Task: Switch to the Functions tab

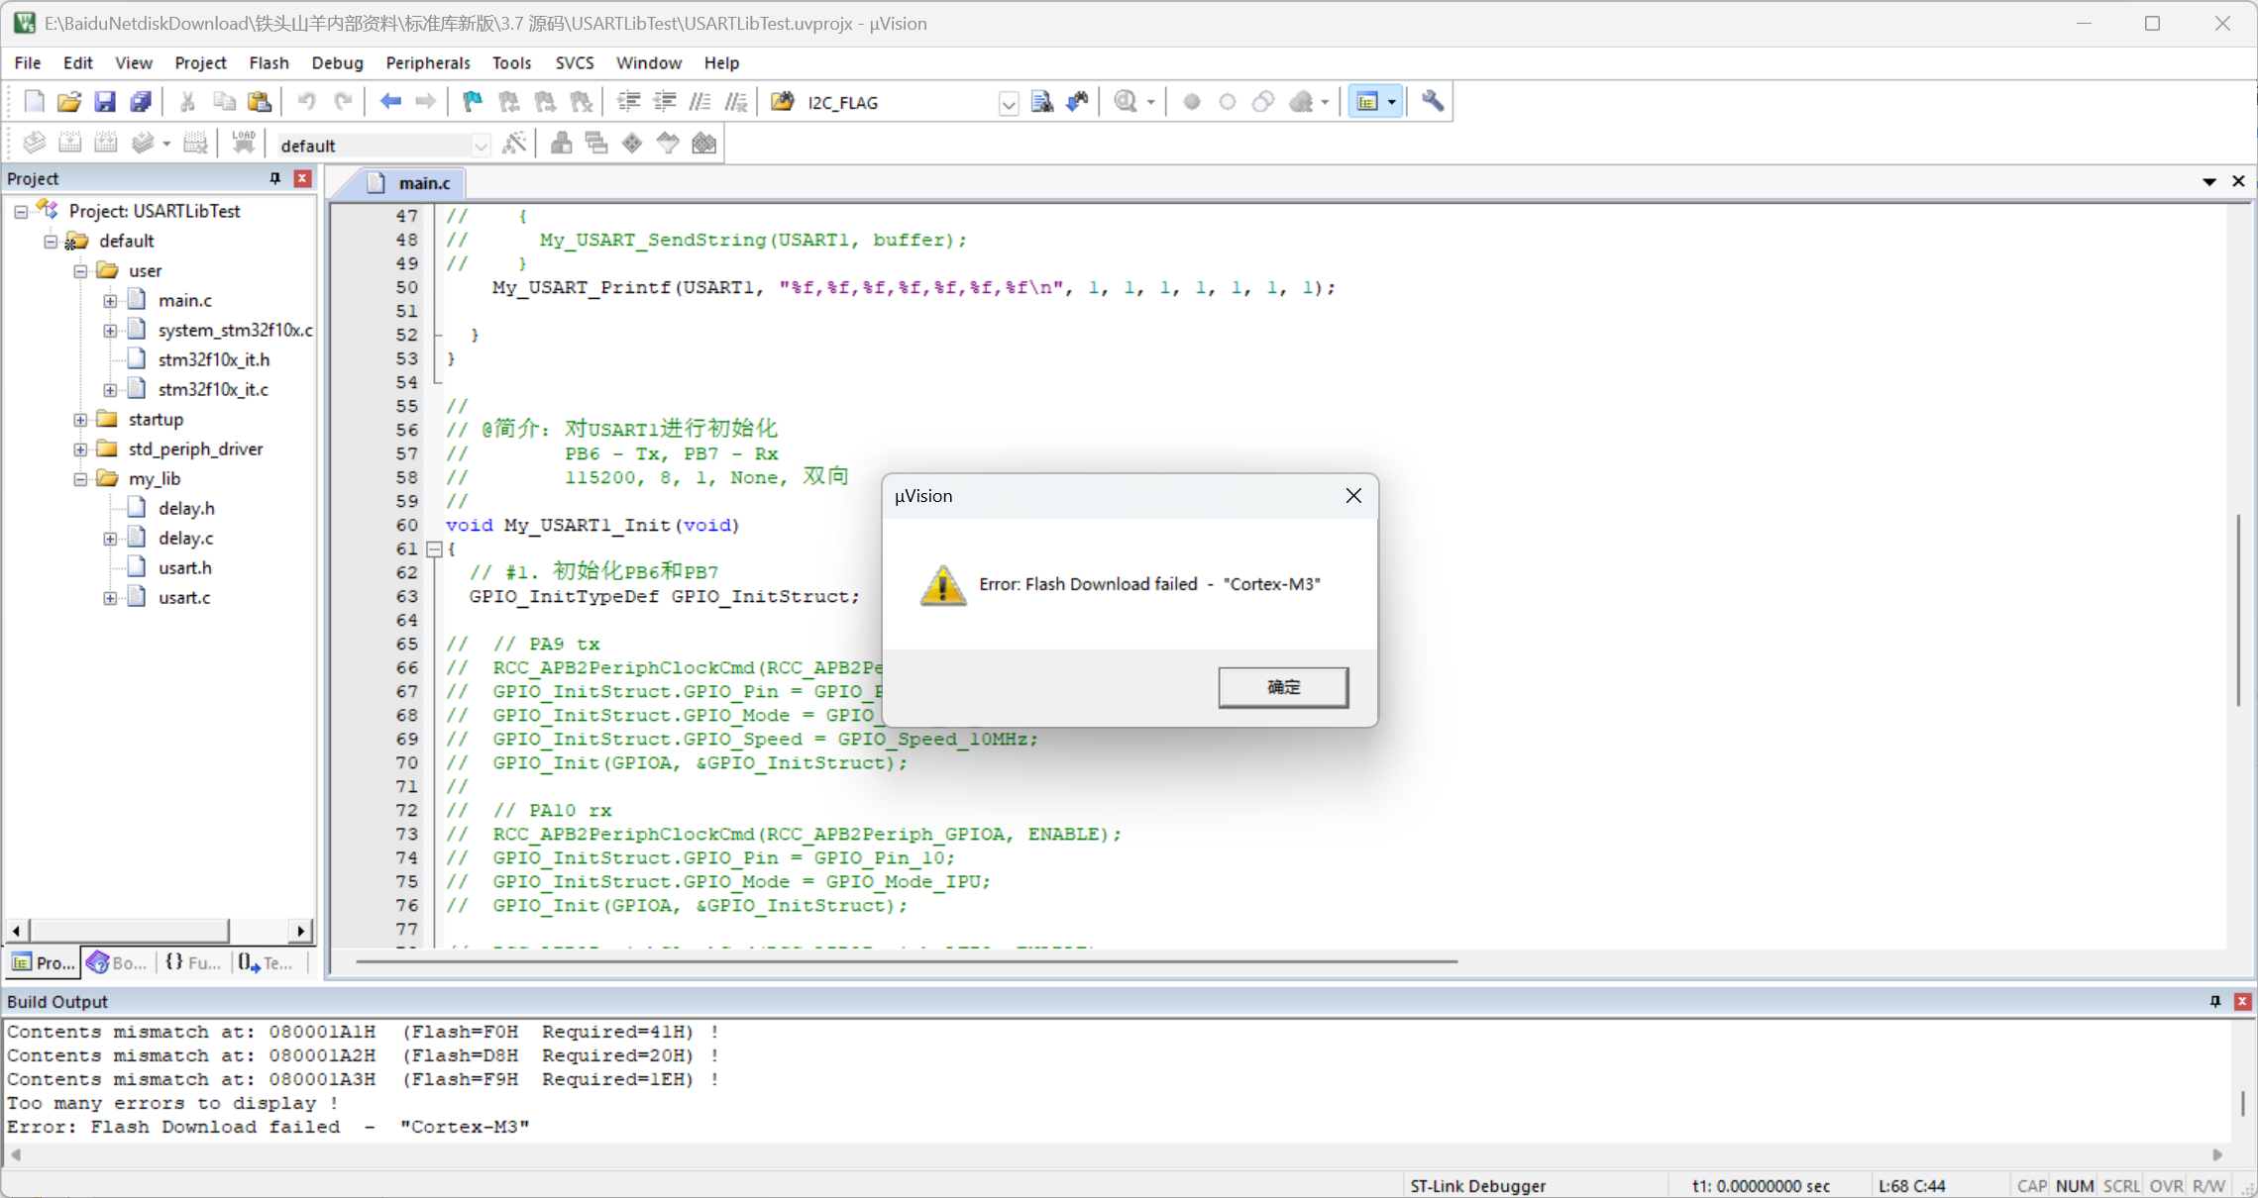Action: (193, 962)
